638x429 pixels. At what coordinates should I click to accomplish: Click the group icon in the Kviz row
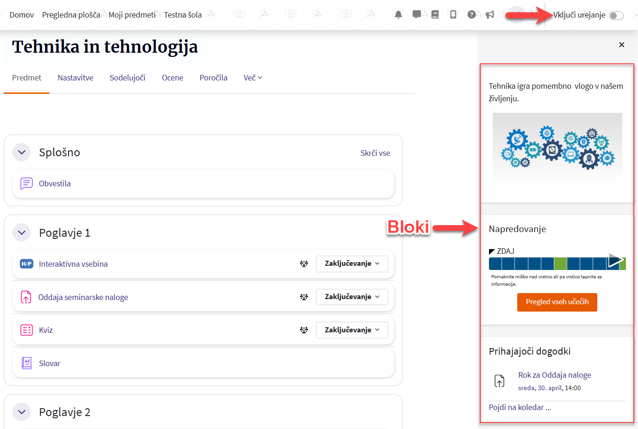(x=304, y=330)
